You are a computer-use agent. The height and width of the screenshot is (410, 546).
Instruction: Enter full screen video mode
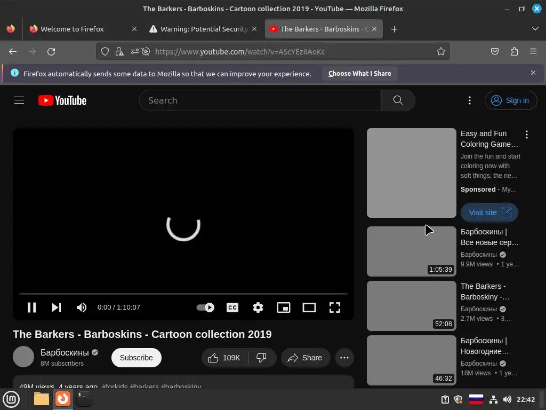click(335, 307)
